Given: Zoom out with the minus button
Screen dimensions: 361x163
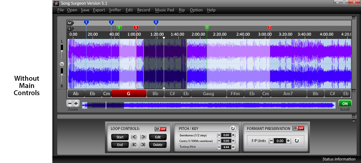Looking at the screenshot, I should pos(70,103).
